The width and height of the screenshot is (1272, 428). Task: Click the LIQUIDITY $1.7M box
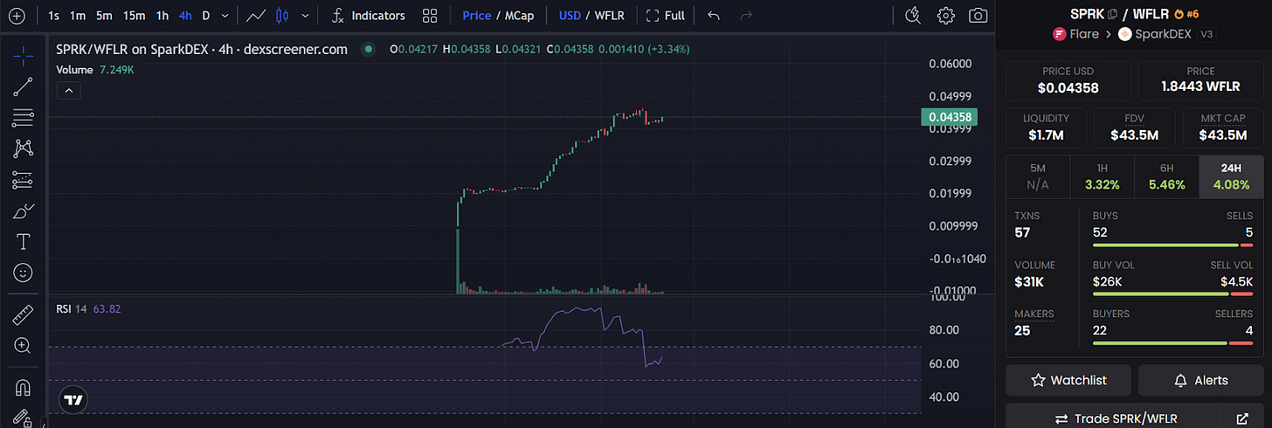tap(1046, 128)
